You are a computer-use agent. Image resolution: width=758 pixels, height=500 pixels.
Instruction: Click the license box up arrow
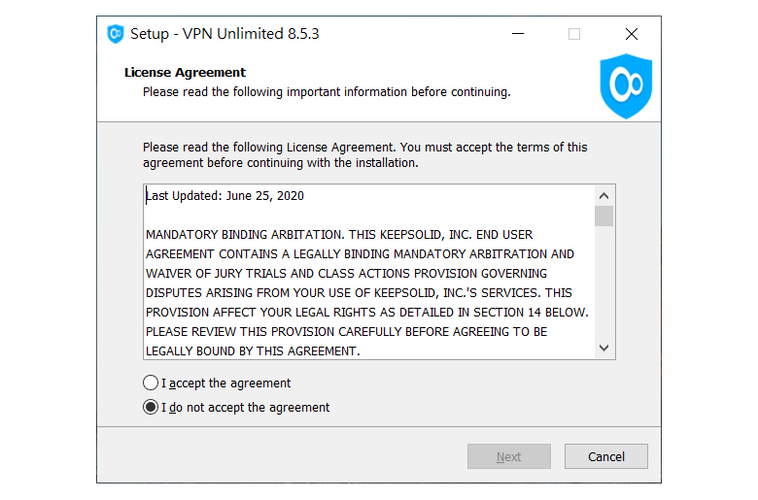(x=603, y=196)
